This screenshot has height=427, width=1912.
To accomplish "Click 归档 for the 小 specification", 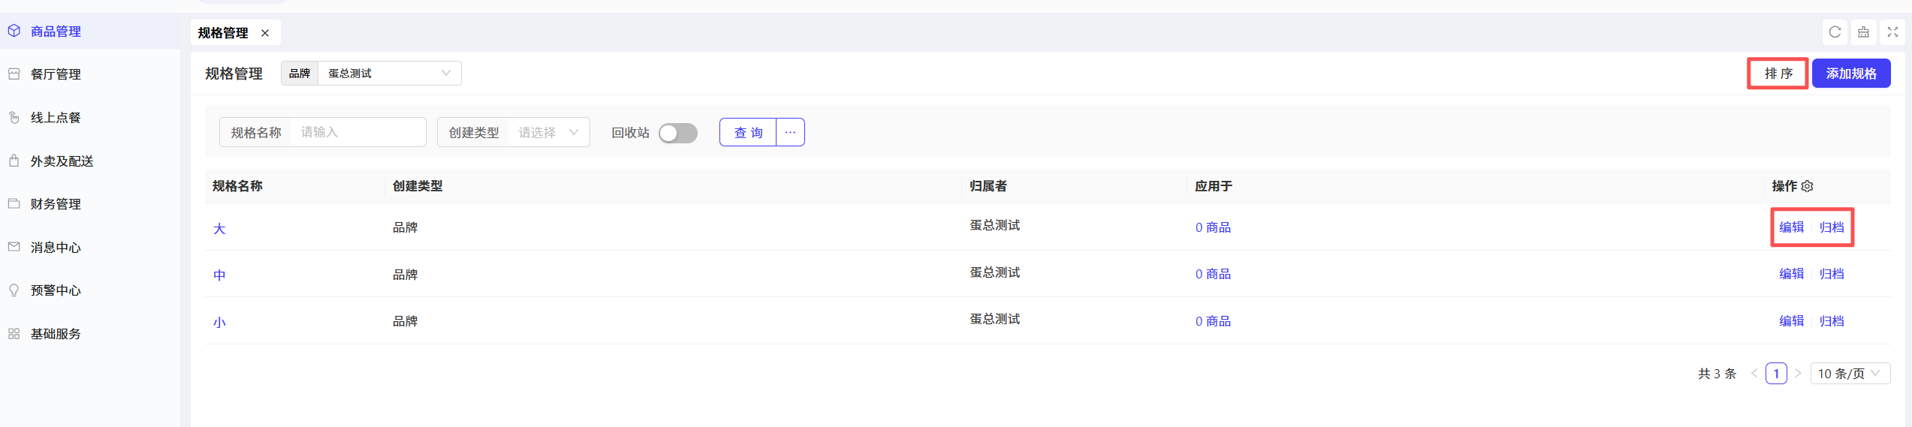I will (1831, 320).
